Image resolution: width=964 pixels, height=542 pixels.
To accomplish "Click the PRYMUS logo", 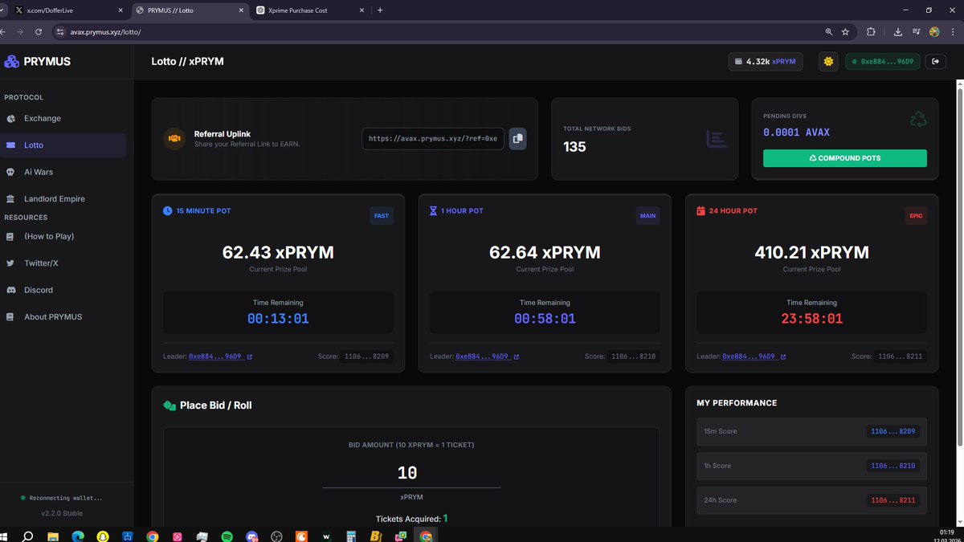I will 37,61.
